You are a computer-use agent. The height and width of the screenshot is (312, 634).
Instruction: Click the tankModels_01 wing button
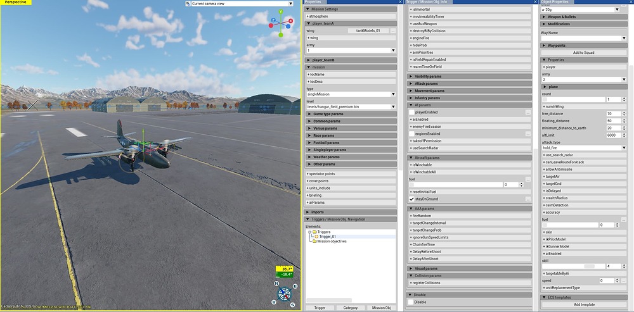368,30
